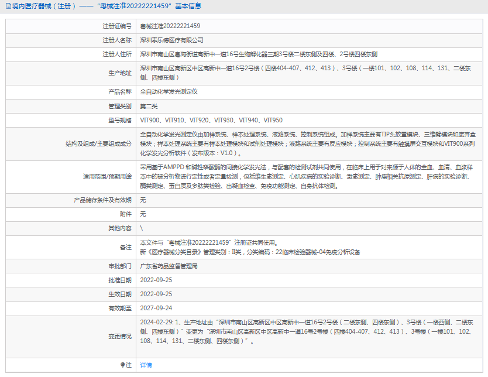Click the 无 value in storage conditions row
Image resolution: width=488 pixels, height=377 pixels.
coord(143,200)
